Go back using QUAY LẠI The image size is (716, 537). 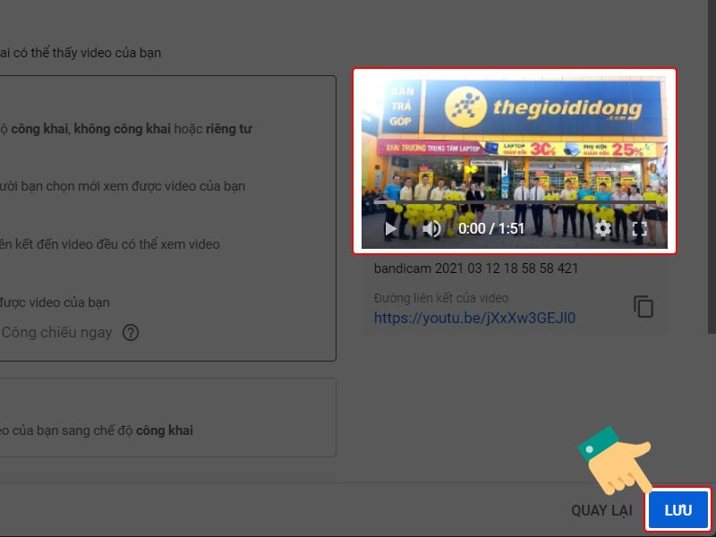(x=601, y=510)
